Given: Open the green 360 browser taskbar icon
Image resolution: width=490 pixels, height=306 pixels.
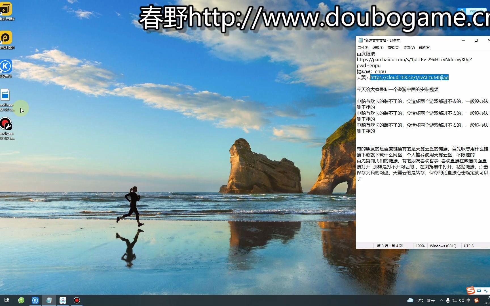Looking at the screenshot, I should (x=21, y=300).
